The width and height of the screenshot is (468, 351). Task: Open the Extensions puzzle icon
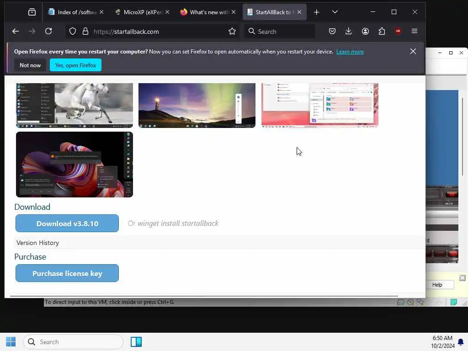coord(382,32)
